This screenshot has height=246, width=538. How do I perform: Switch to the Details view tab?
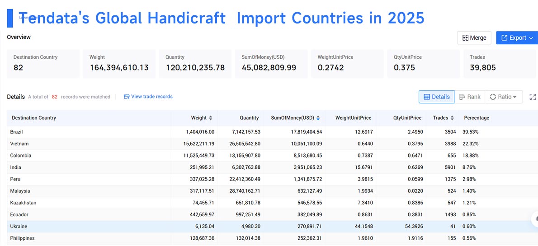(x=436, y=97)
